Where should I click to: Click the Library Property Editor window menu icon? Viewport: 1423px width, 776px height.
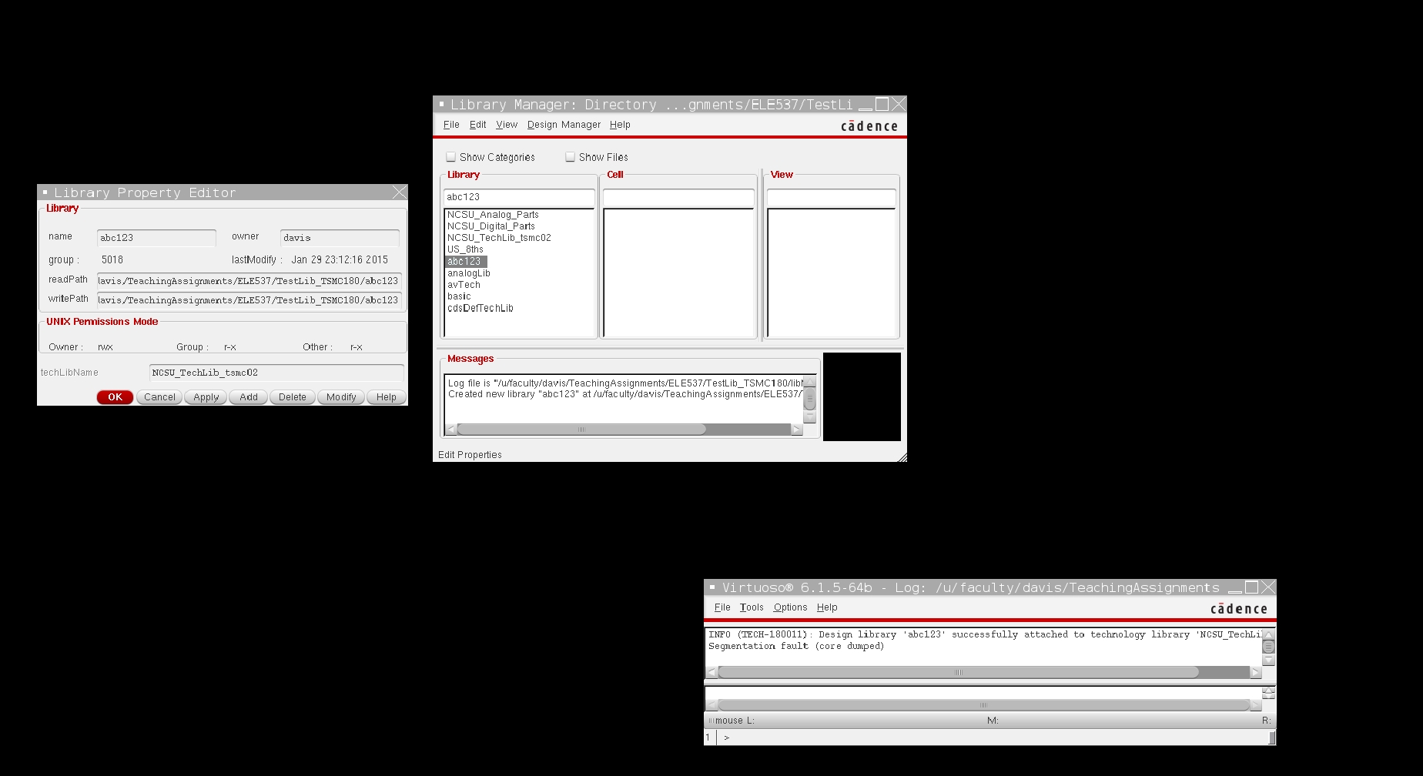point(45,192)
